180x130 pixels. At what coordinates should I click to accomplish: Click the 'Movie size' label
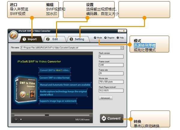point(103,78)
